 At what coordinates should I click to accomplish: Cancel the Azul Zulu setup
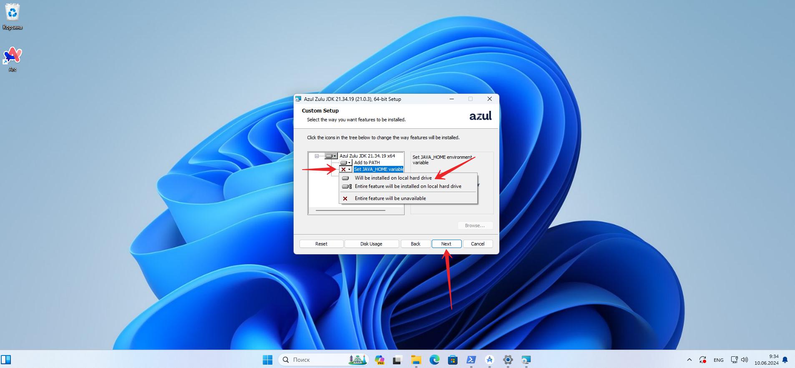point(478,244)
